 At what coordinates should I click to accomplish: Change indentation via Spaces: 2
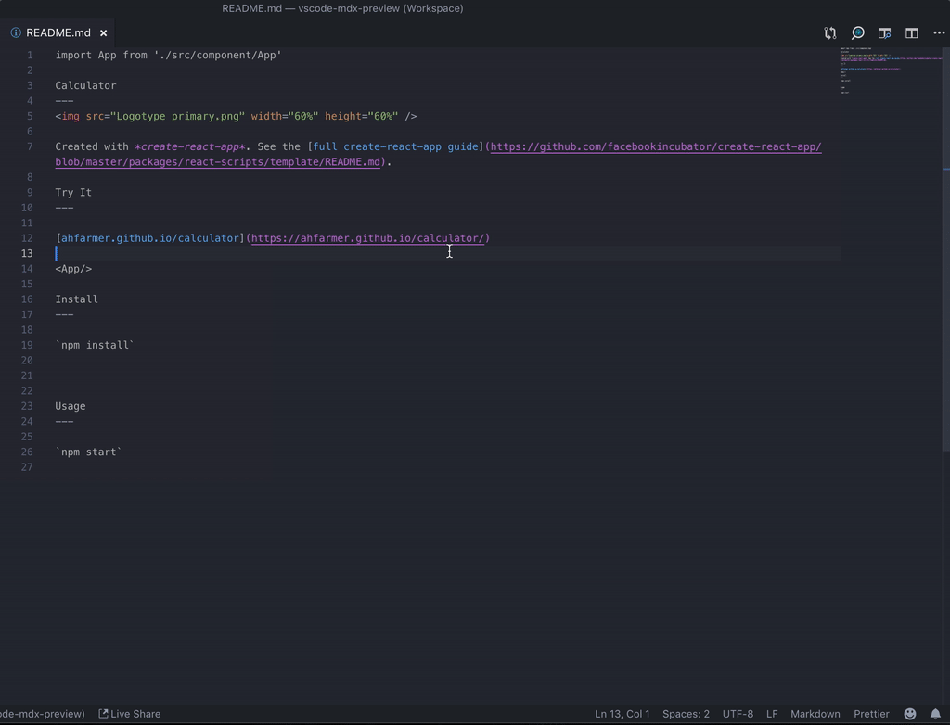click(x=686, y=714)
